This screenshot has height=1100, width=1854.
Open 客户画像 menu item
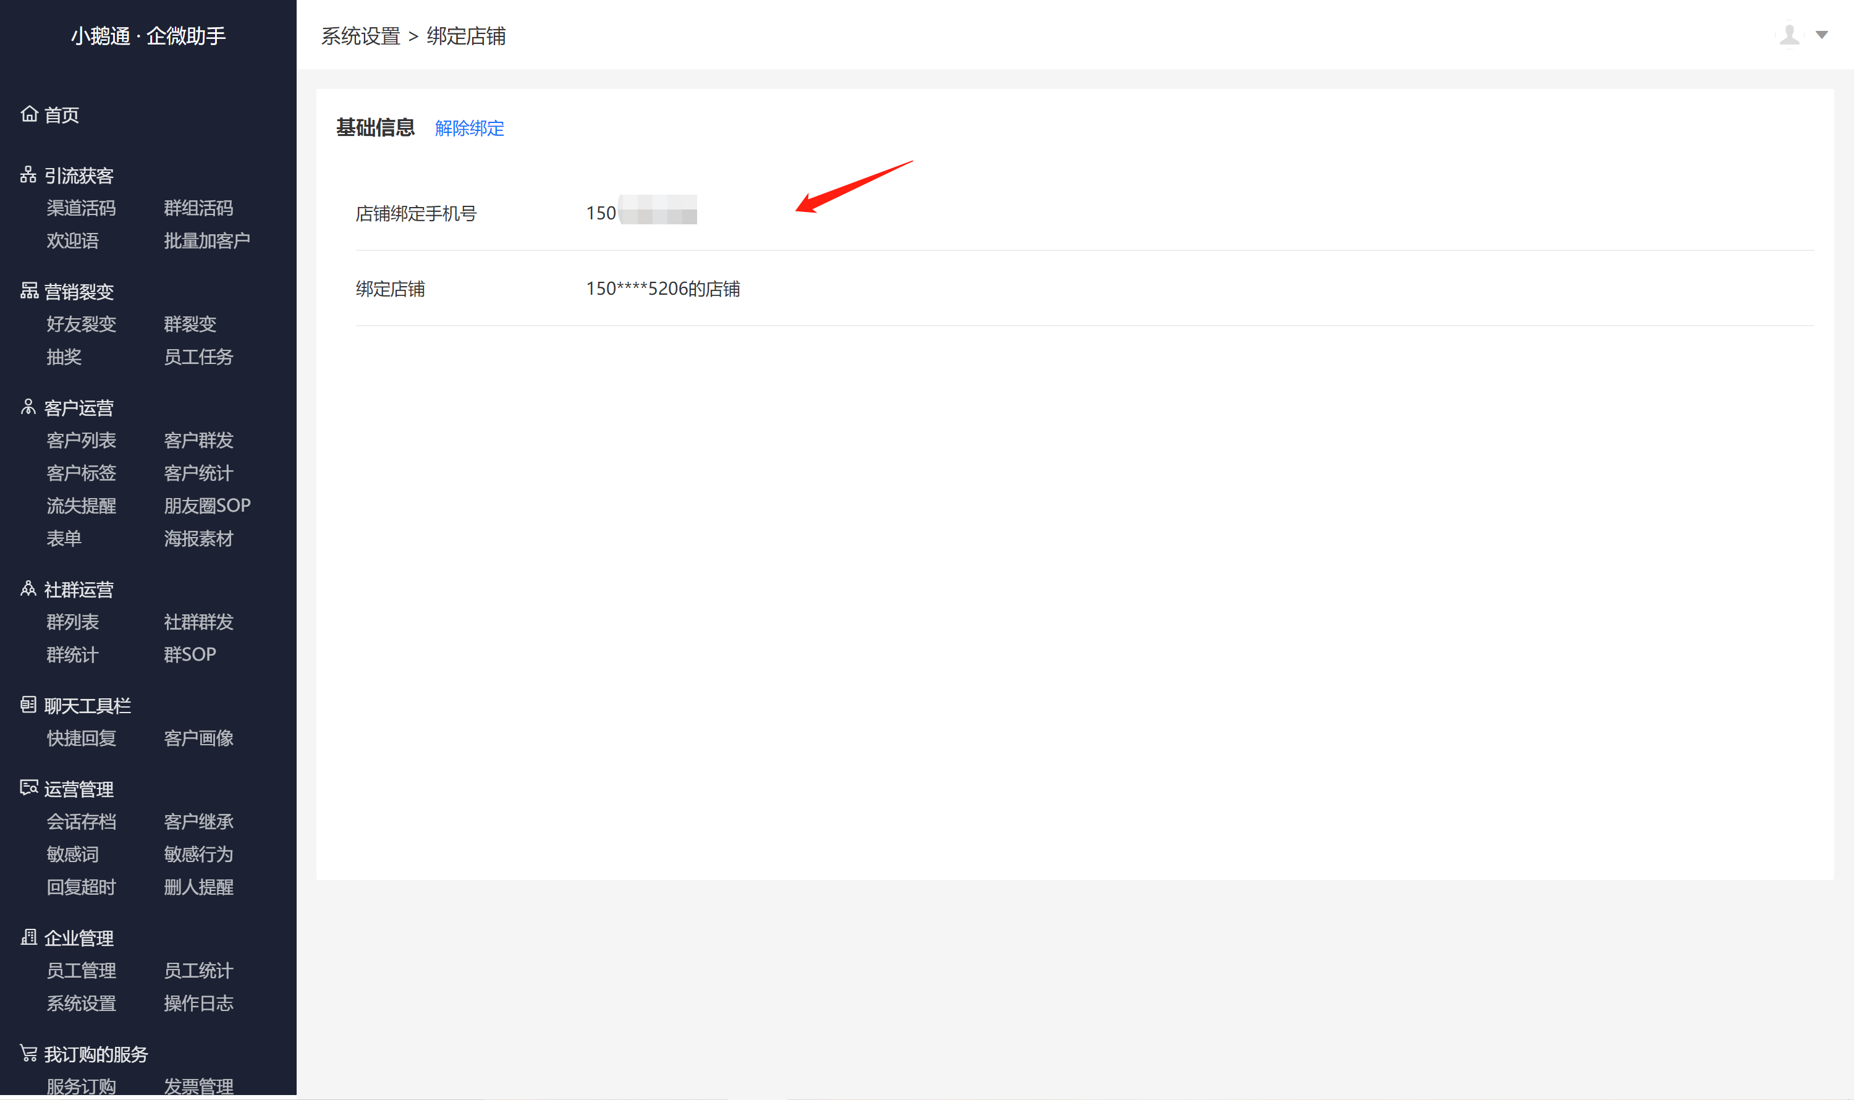pyautogui.click(x=198, y=739)
